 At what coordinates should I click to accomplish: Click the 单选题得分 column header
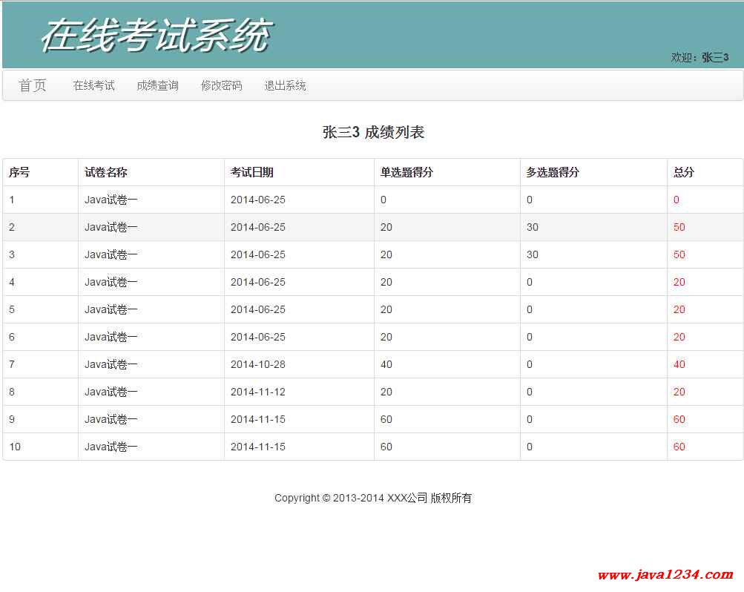(x=406, y=172)
